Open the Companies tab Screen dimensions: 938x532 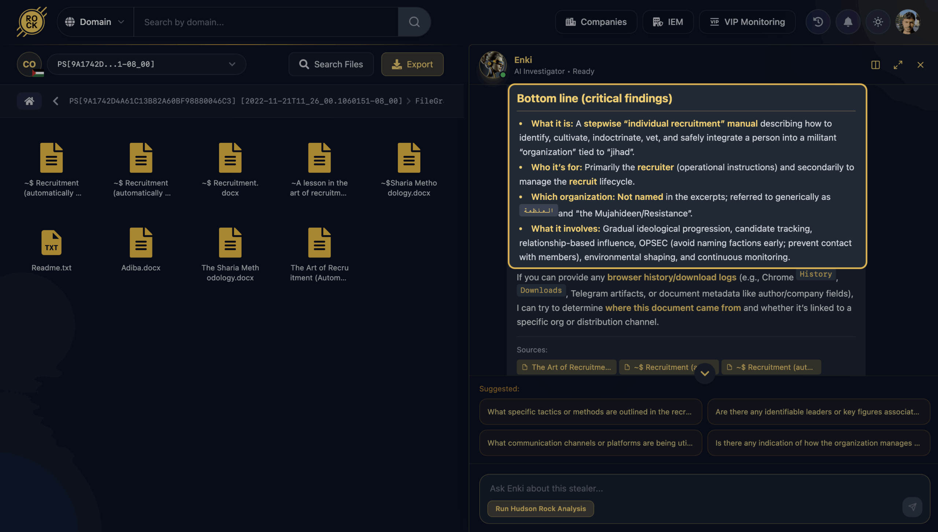(x=596, y=22)
